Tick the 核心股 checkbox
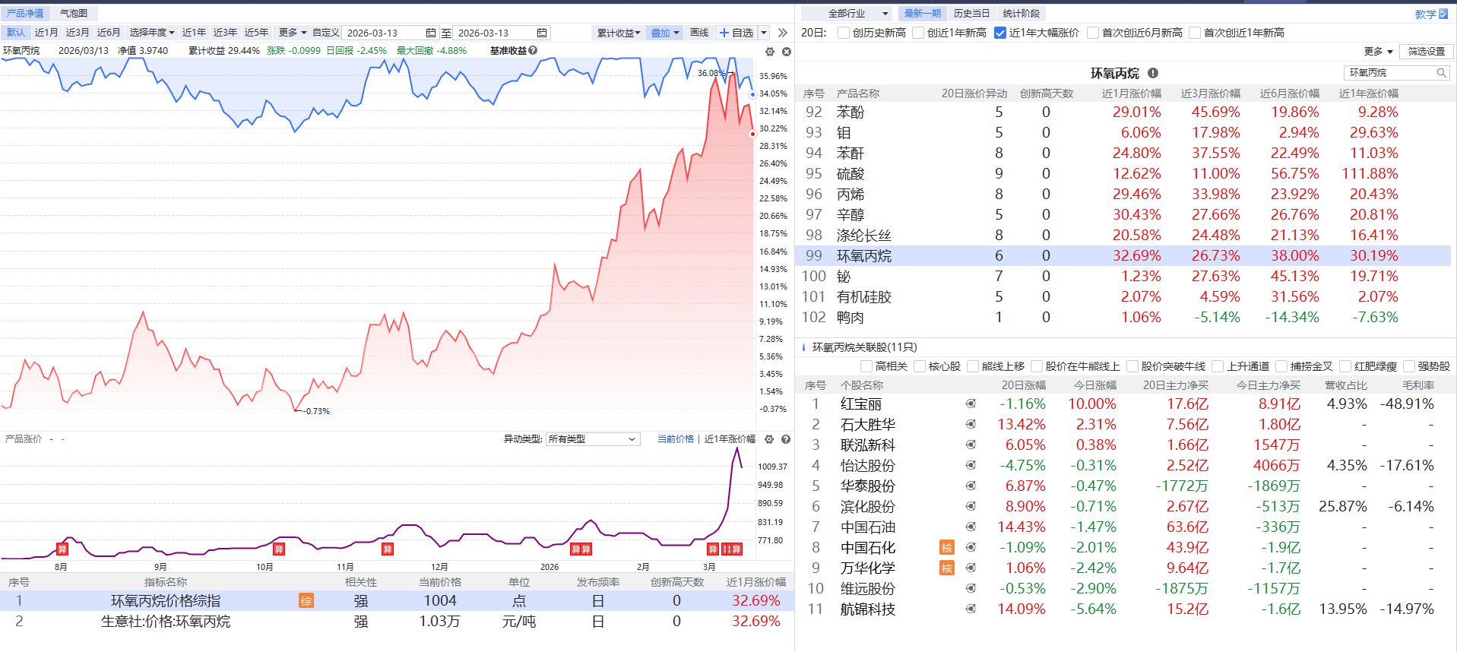 pos(920,366)
